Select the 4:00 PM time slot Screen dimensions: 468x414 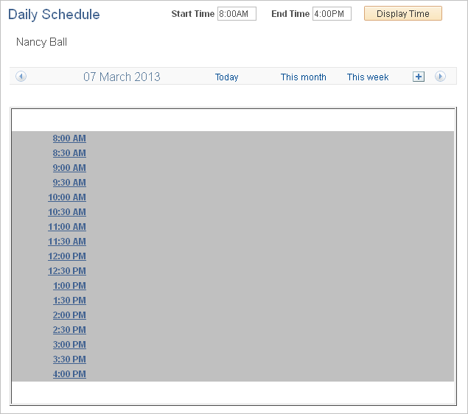69,374
